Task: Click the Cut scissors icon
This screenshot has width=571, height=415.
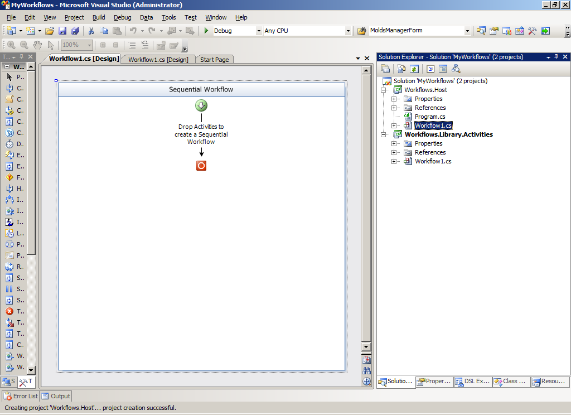Action: [x=91, y=31]
